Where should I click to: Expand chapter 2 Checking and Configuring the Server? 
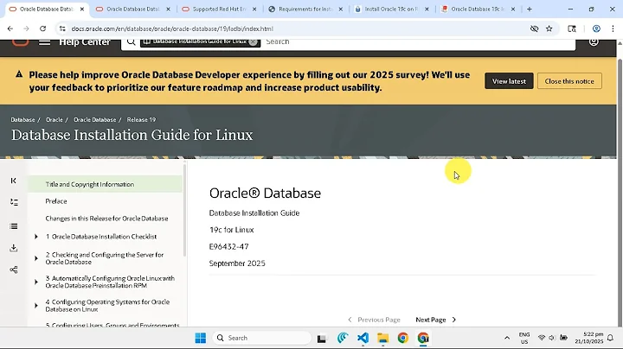click(36, 258)
